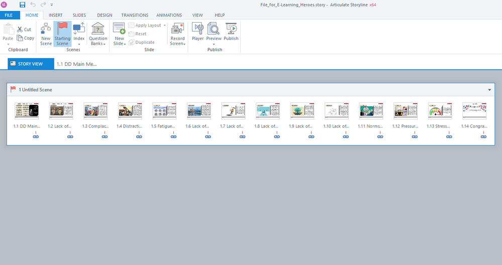Click the link icon under slide 1.12
Viewport: 502px width, 265px height.
pos(415,137)
